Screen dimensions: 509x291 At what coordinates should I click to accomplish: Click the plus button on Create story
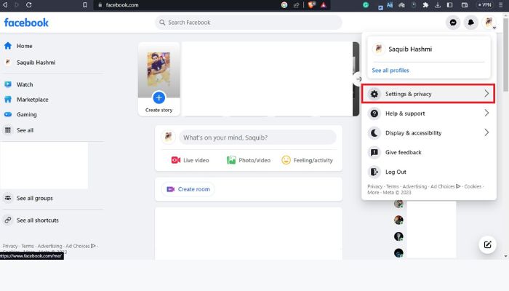(x=159, y=97)
